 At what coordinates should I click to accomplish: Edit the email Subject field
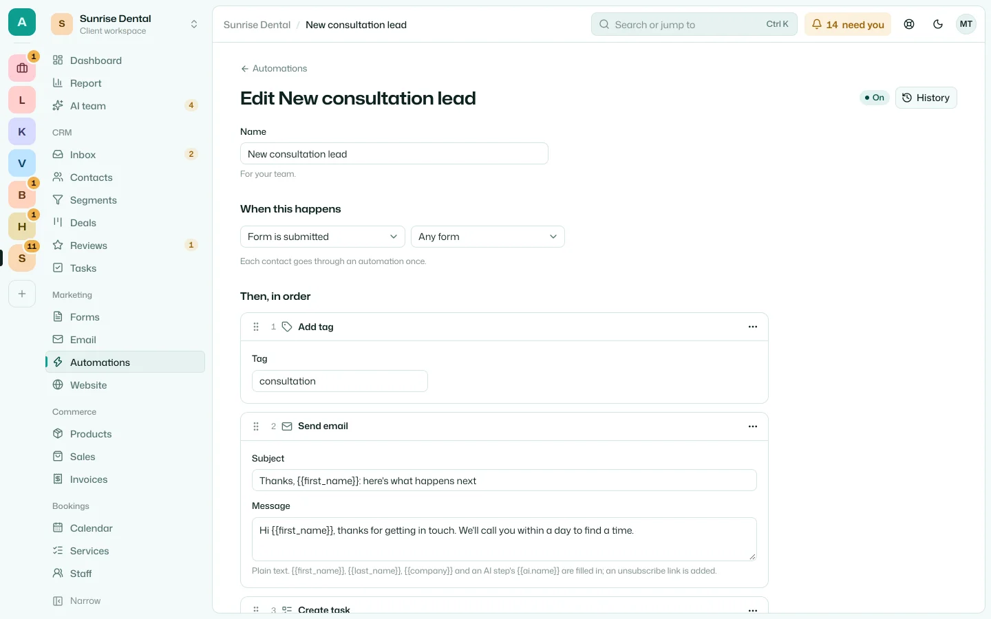(x=504, y=480)
